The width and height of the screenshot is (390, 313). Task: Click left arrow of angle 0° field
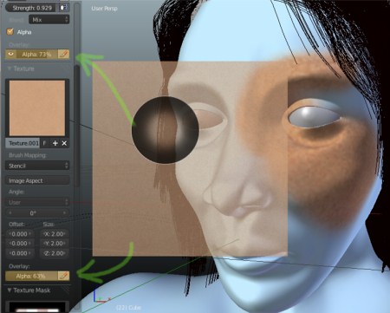click(10, 213)
